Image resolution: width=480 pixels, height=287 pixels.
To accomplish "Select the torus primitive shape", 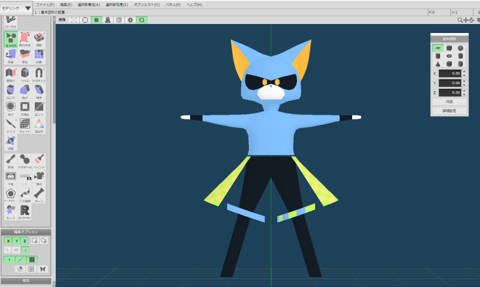I will click(x=449, y=56).
